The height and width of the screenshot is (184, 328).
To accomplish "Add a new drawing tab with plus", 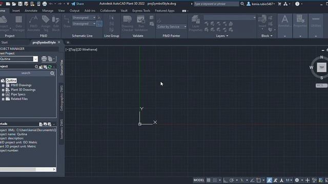I will 68,42.
